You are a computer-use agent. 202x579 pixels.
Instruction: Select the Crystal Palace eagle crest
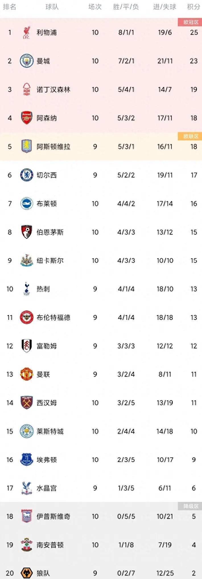tap(27, 488)
